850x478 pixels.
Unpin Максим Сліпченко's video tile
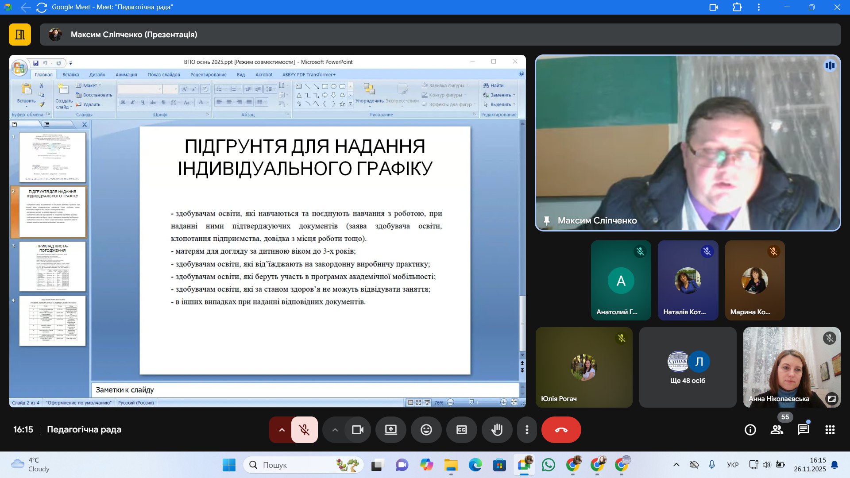point(547,220)
